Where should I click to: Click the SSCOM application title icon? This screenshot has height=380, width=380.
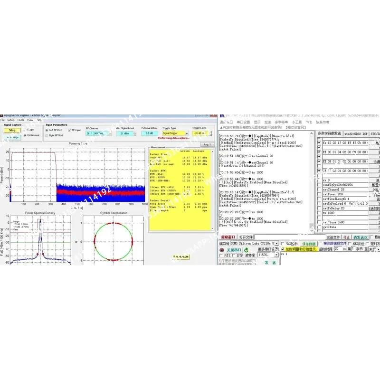[x=222, y=116]
